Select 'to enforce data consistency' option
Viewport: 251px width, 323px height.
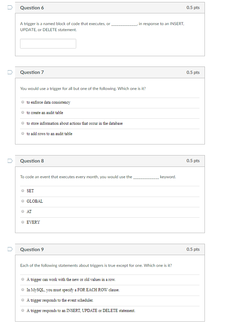click(x=22, y=102)
